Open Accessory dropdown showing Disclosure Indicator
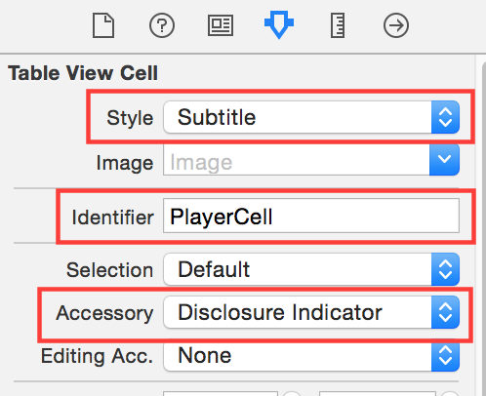486x396 pixels. pyautogui.click(x=311, y=312)
